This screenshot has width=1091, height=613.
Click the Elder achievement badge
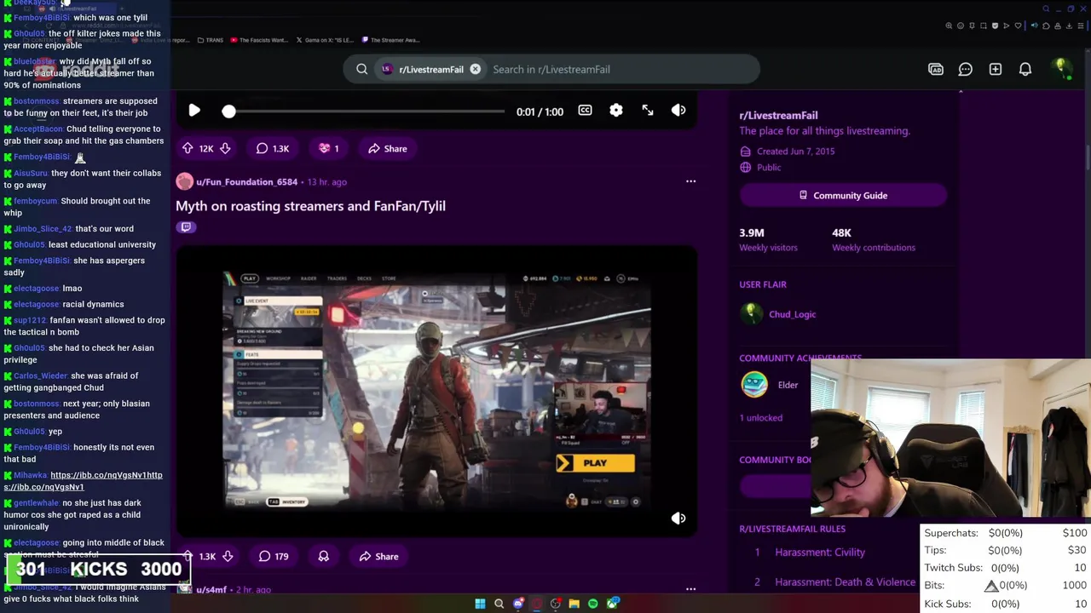tap(754, 385)
